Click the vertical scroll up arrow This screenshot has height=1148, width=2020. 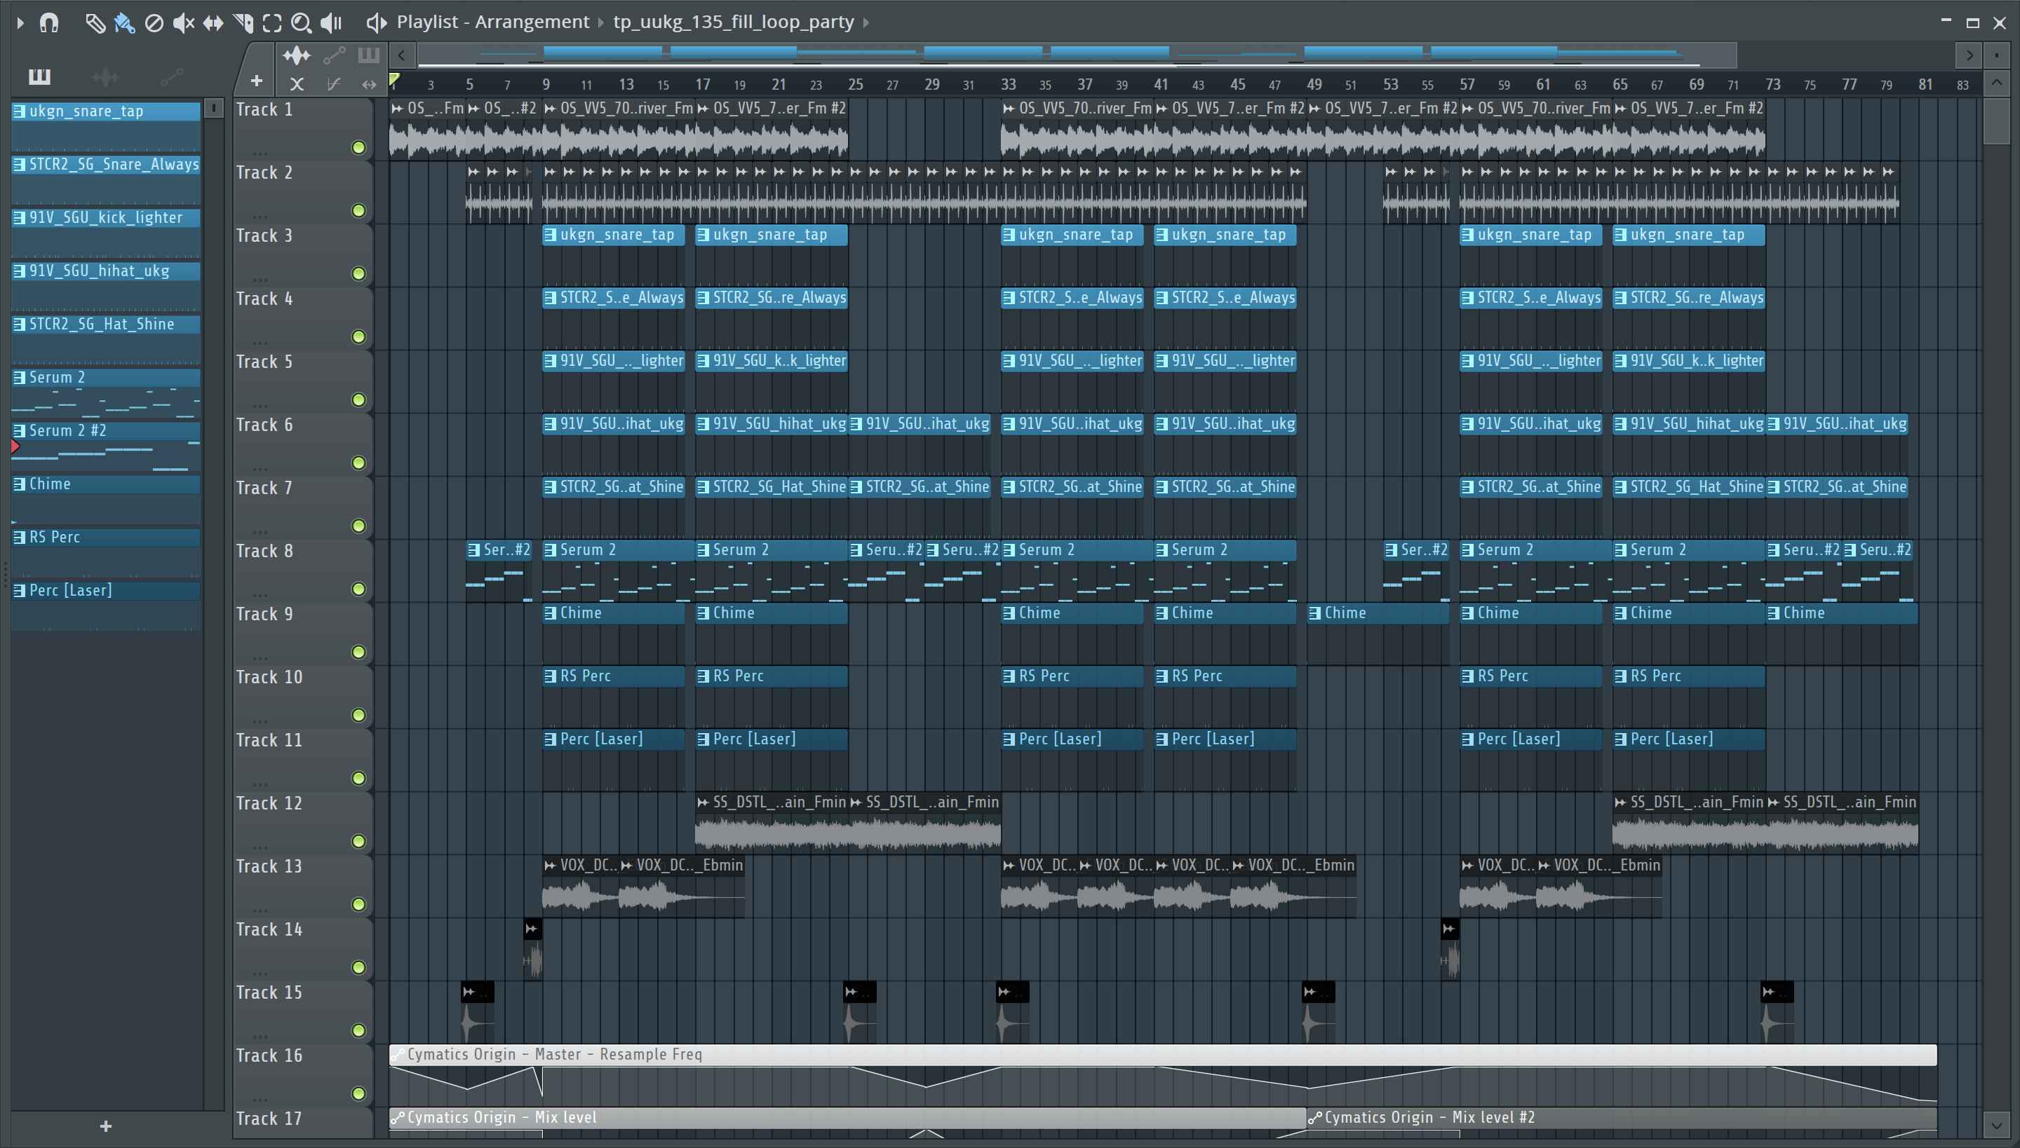click(1996, 83)
